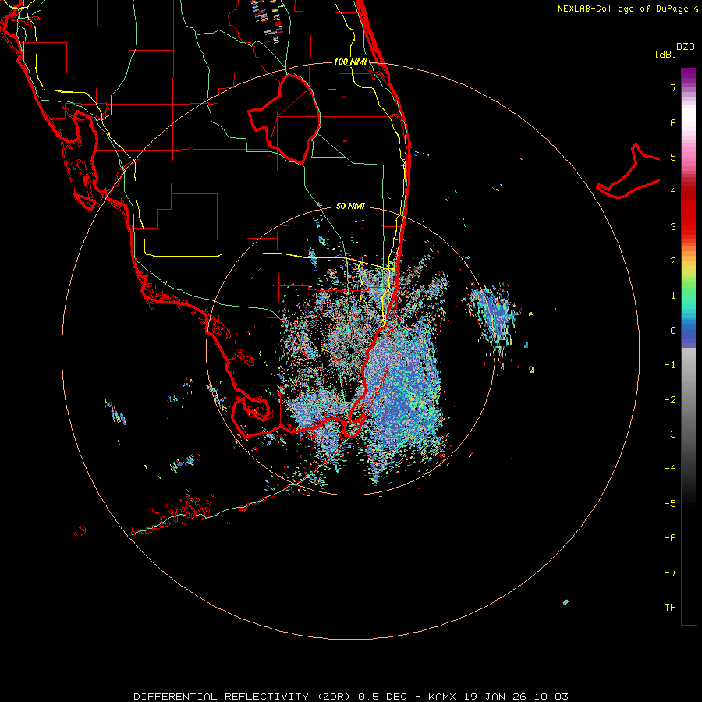
Task: Click the 100 NMI range ring label
Action: tap(350, 62)
